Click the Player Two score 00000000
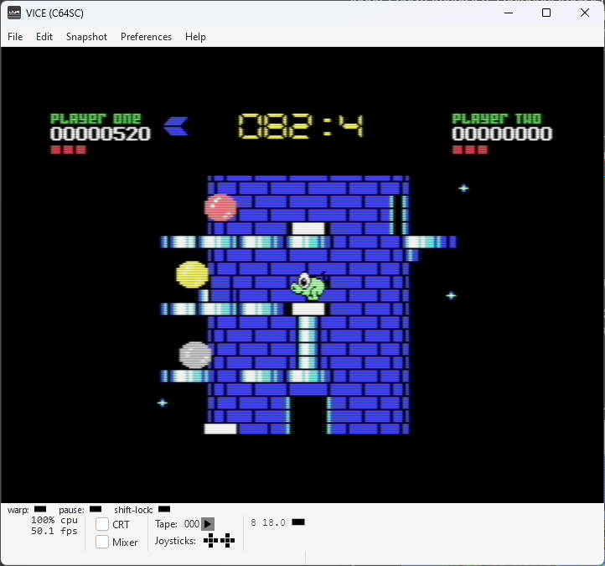 (x=502, y=134)
